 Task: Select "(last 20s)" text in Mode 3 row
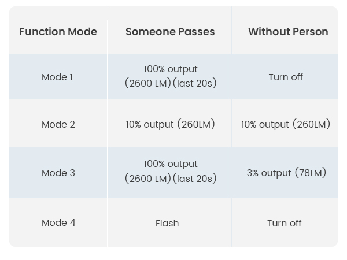pos(194,179)
